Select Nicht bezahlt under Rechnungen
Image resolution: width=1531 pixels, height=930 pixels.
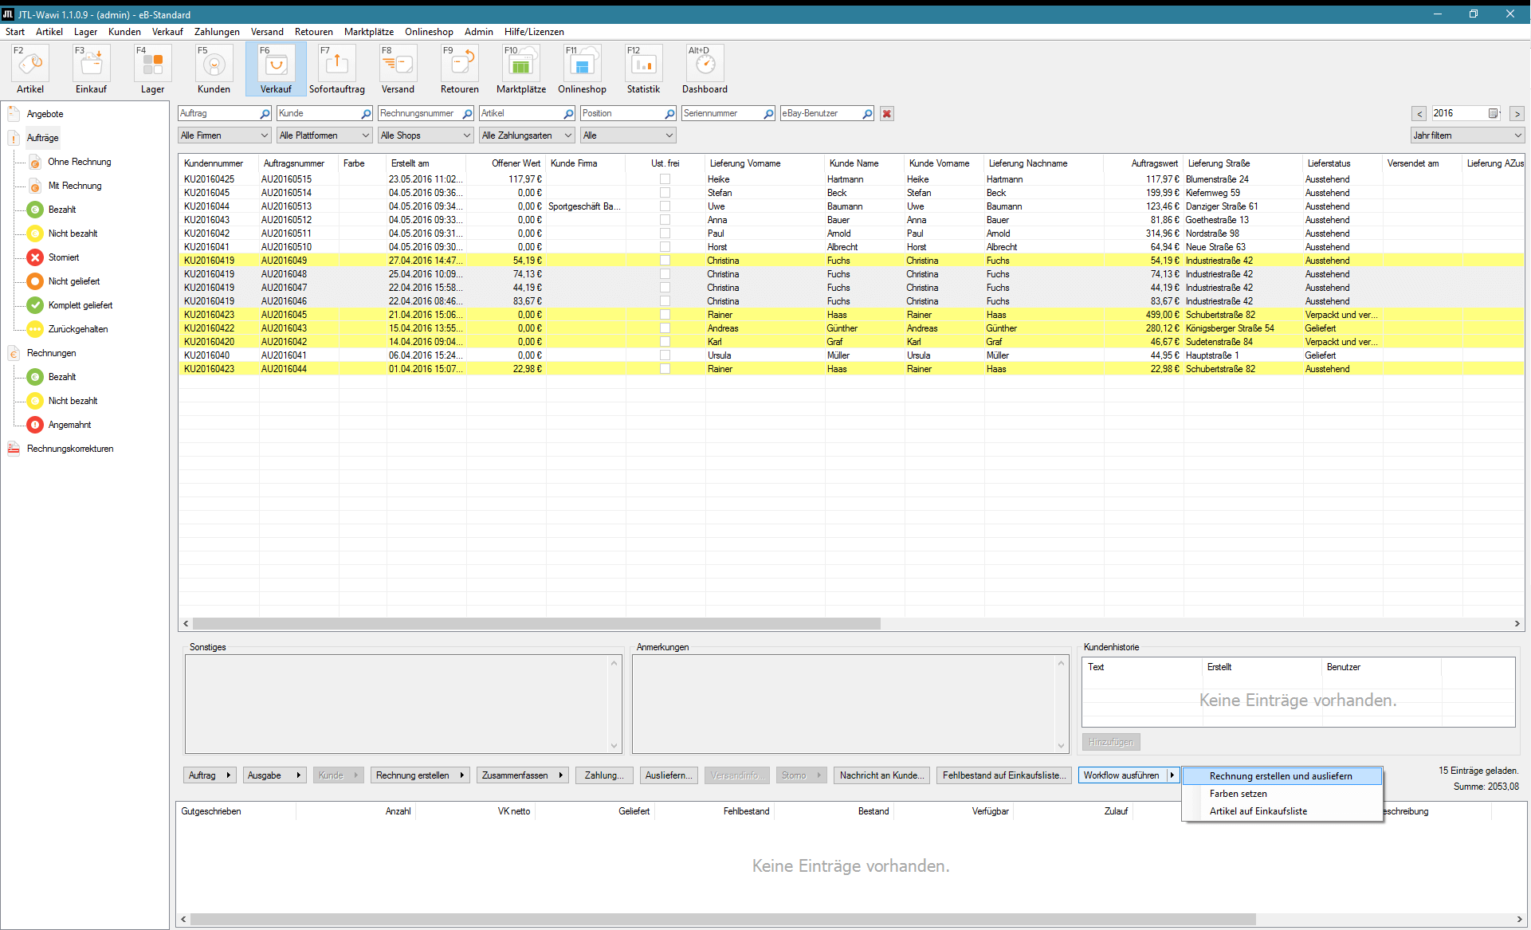pyautogui.click(x=72, y=400)
